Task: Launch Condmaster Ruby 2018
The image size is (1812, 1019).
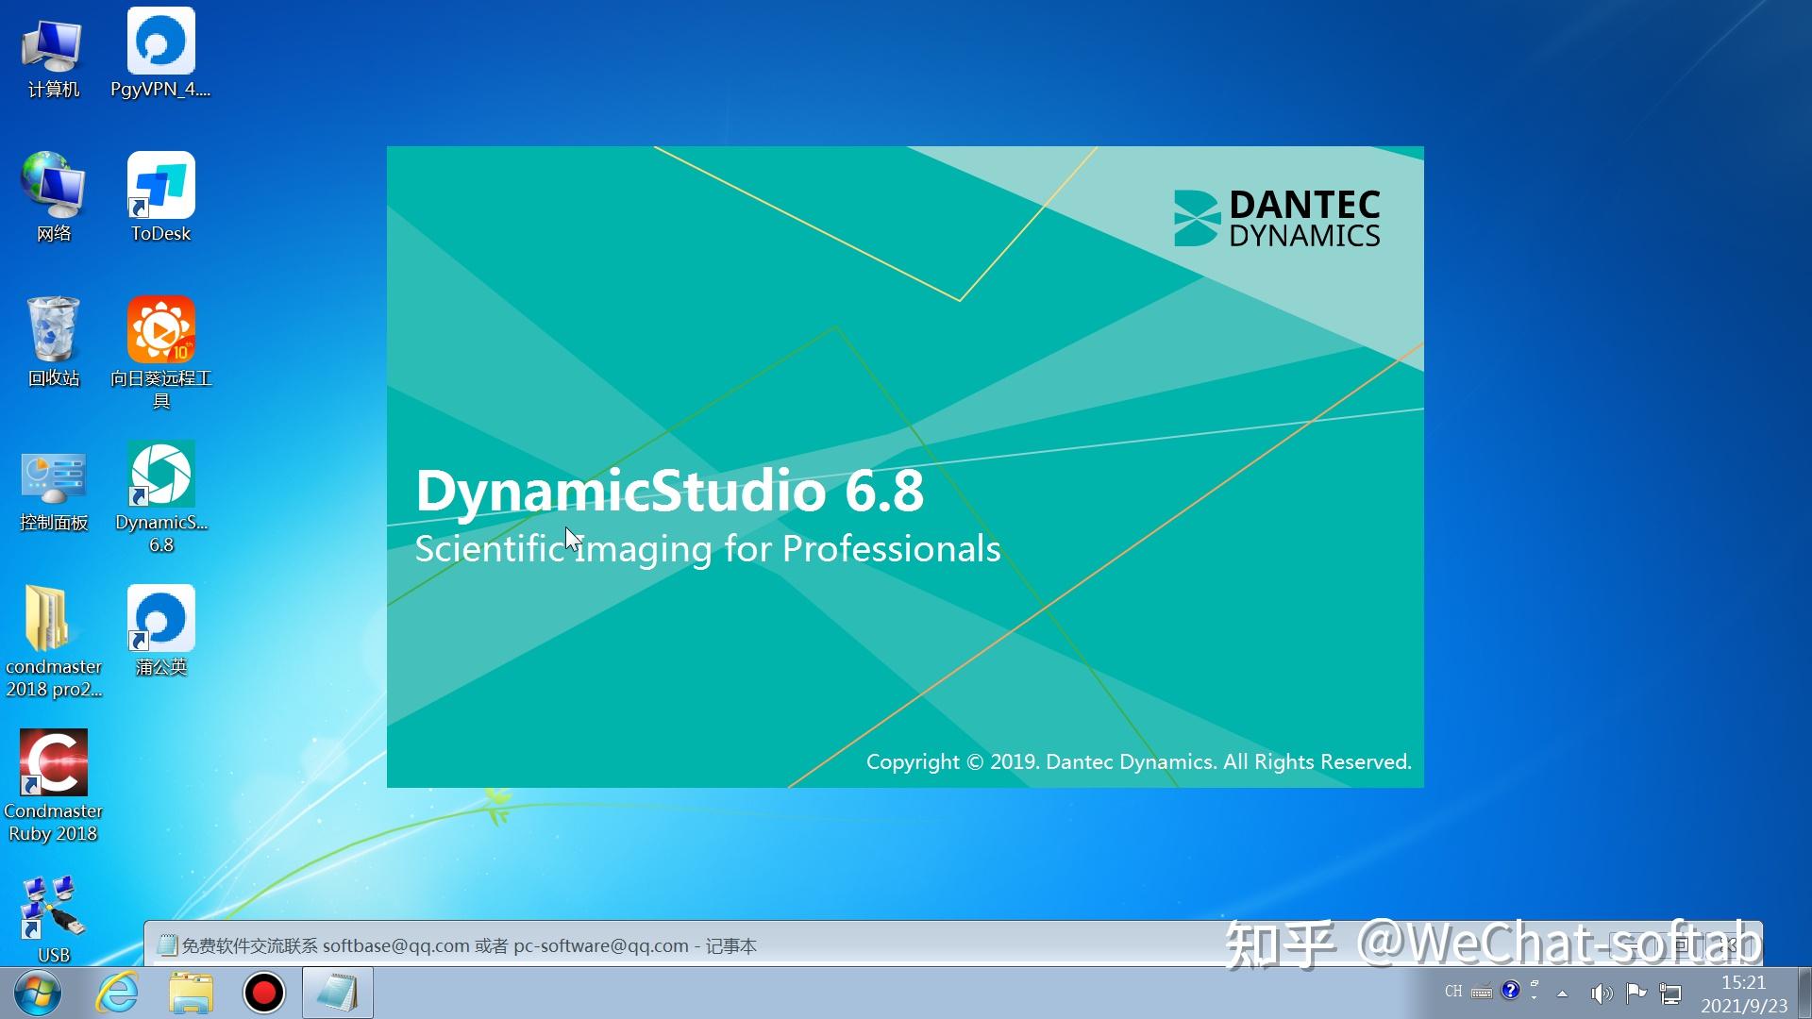Action: tap(54, 764)
